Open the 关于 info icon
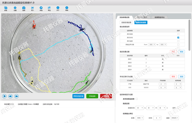The width and height of the screenshot is (192, 123). click(58, 9)
